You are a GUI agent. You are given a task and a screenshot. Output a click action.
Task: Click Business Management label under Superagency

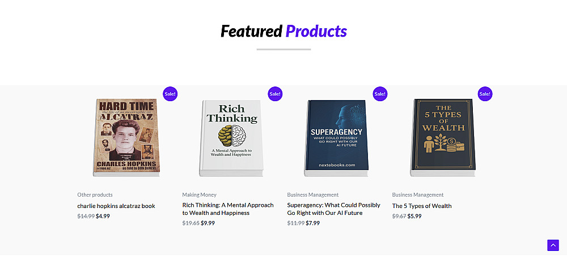312,195
